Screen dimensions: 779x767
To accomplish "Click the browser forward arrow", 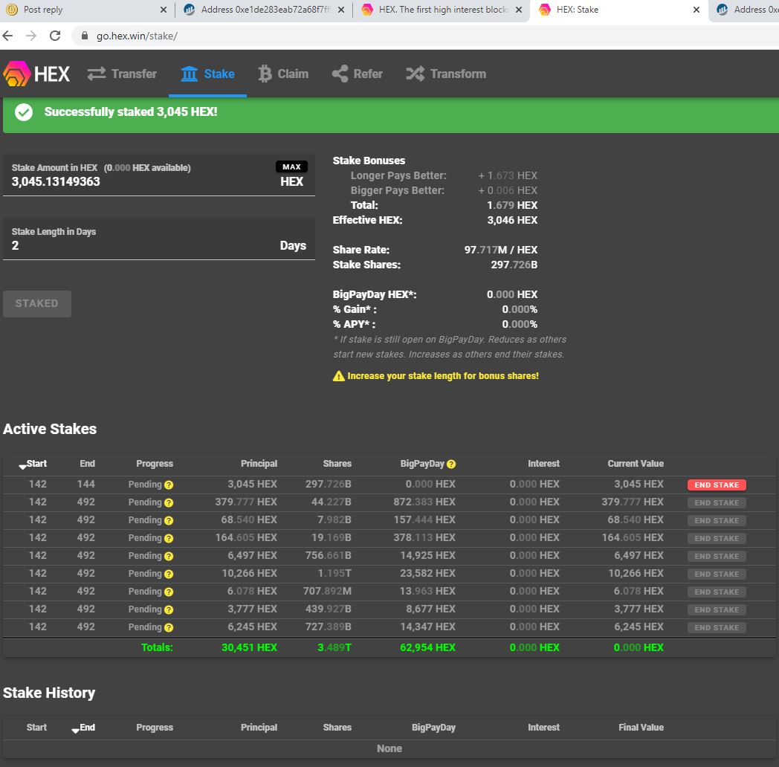I will tap(31, 36).
